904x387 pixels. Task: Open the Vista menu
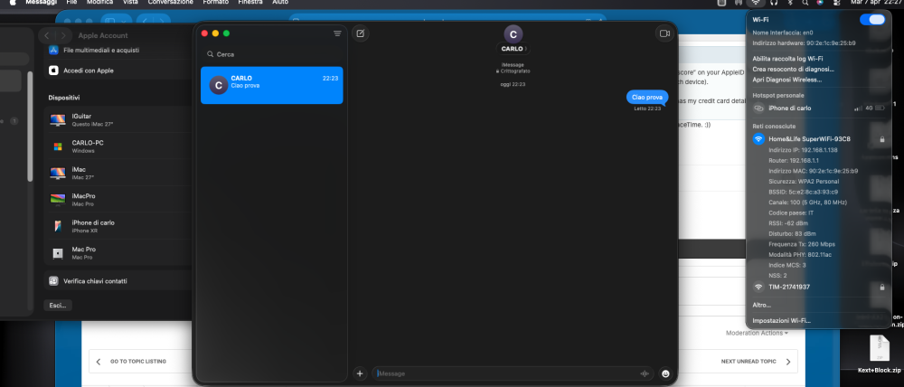pyautogui.click(x=130, y=3)
